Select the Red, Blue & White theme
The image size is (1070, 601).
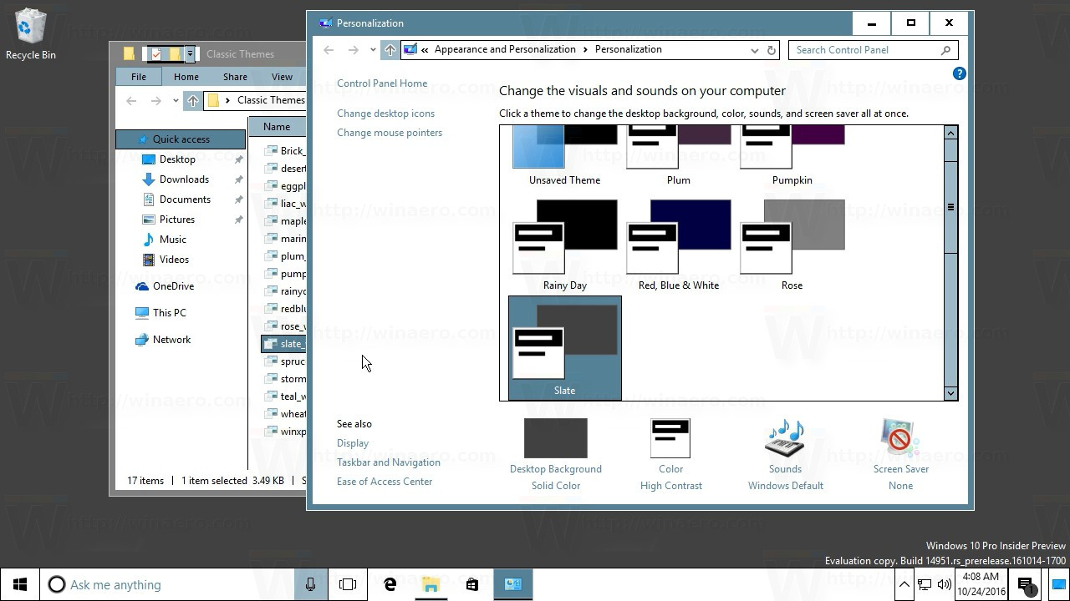pyautogui.click(x=679, y=245)
